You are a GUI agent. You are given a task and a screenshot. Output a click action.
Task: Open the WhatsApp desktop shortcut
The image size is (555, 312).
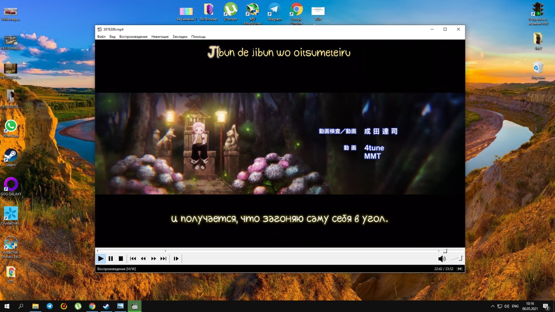point(11,129)
